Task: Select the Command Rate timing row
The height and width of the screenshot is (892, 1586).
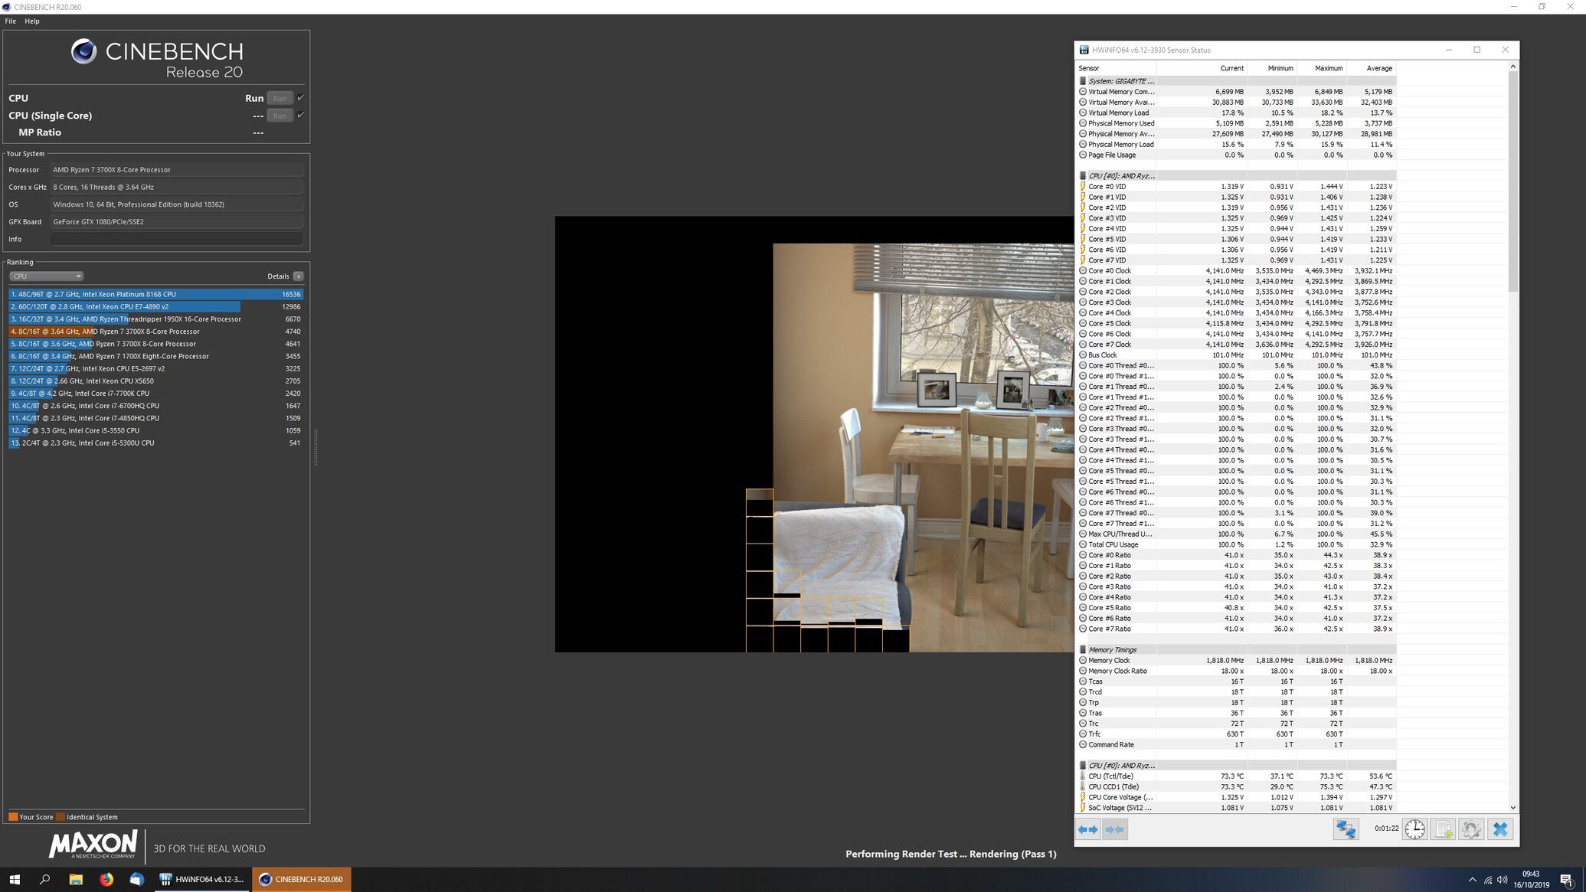Action: pos(1236,744)
